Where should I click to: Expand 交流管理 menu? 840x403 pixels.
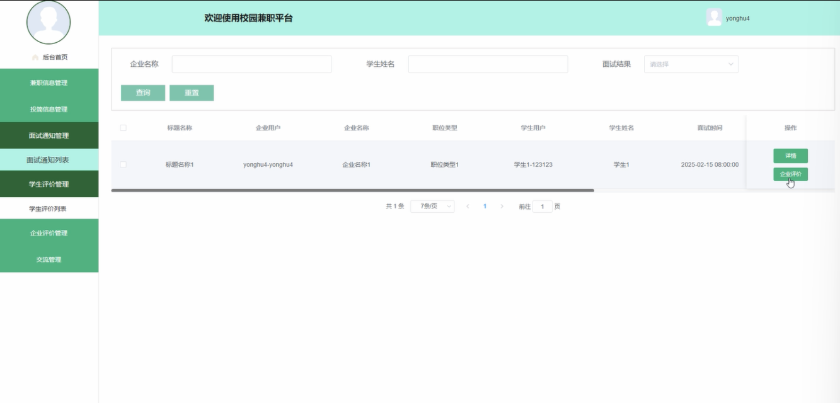(49, 259)
